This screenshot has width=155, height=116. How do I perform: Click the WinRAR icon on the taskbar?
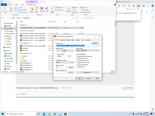[x=65, y=114]
